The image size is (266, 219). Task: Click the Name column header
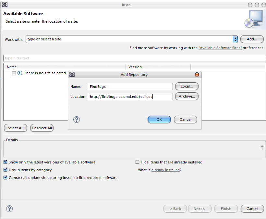(64, 67)
